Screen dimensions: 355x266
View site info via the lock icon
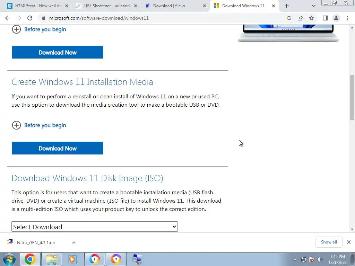(x=44, y=18)
